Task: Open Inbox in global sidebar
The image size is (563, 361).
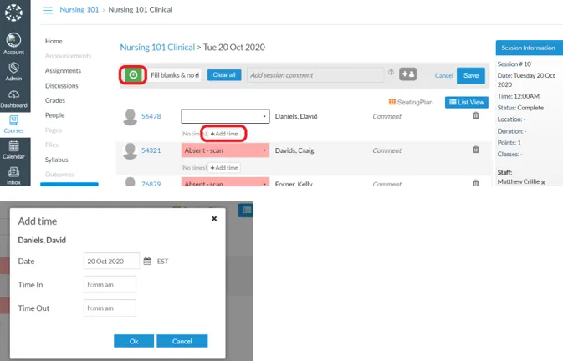Action: click(x=13, y=175)
